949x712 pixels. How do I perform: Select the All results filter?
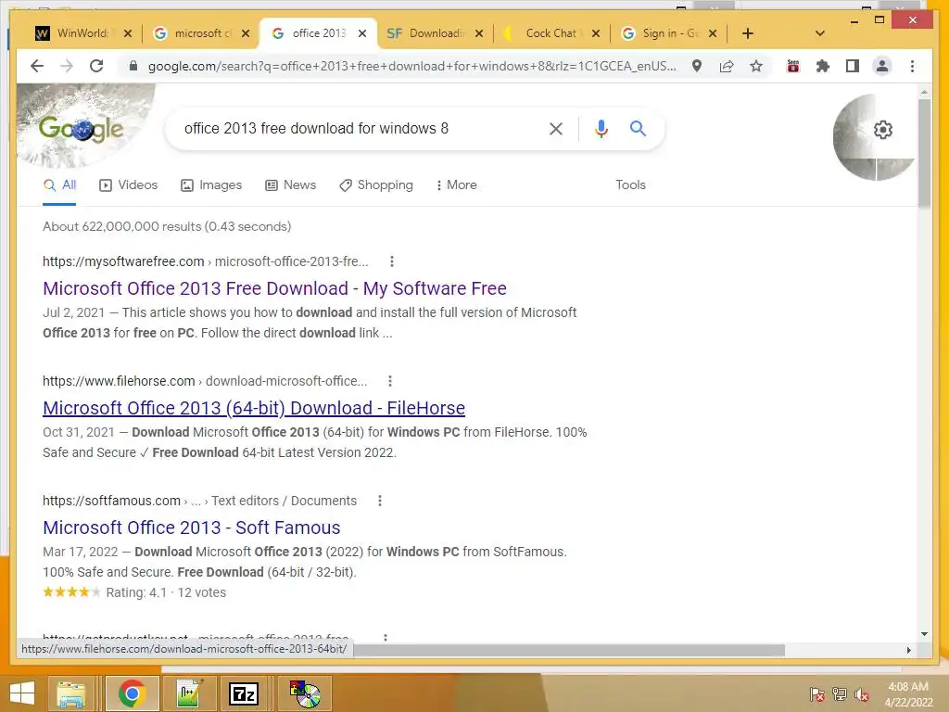click(59, 184)
